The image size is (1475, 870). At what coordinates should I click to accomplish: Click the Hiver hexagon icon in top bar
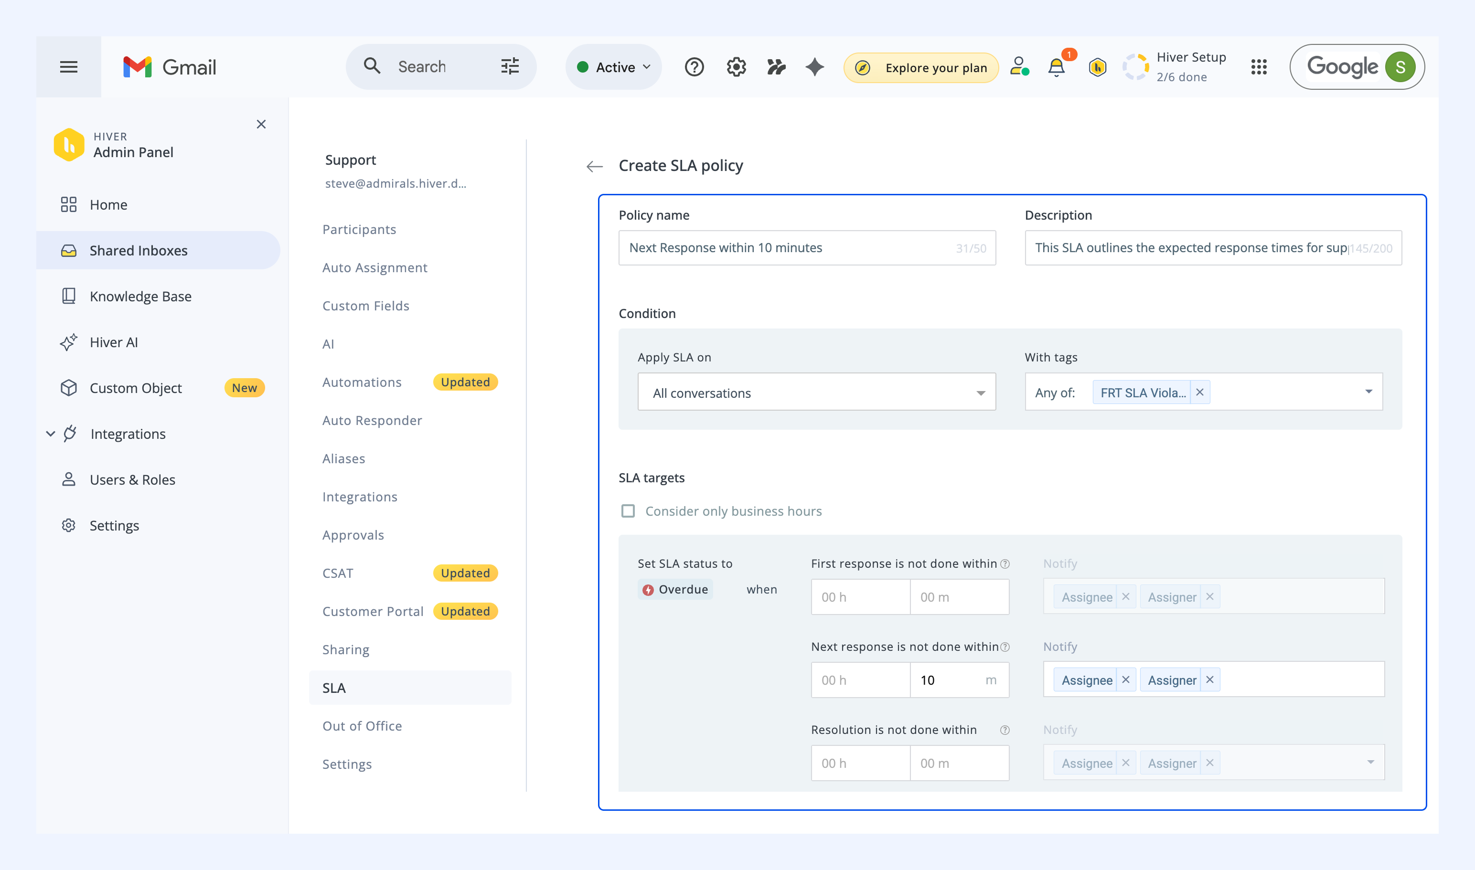[x=1097, y=67]
